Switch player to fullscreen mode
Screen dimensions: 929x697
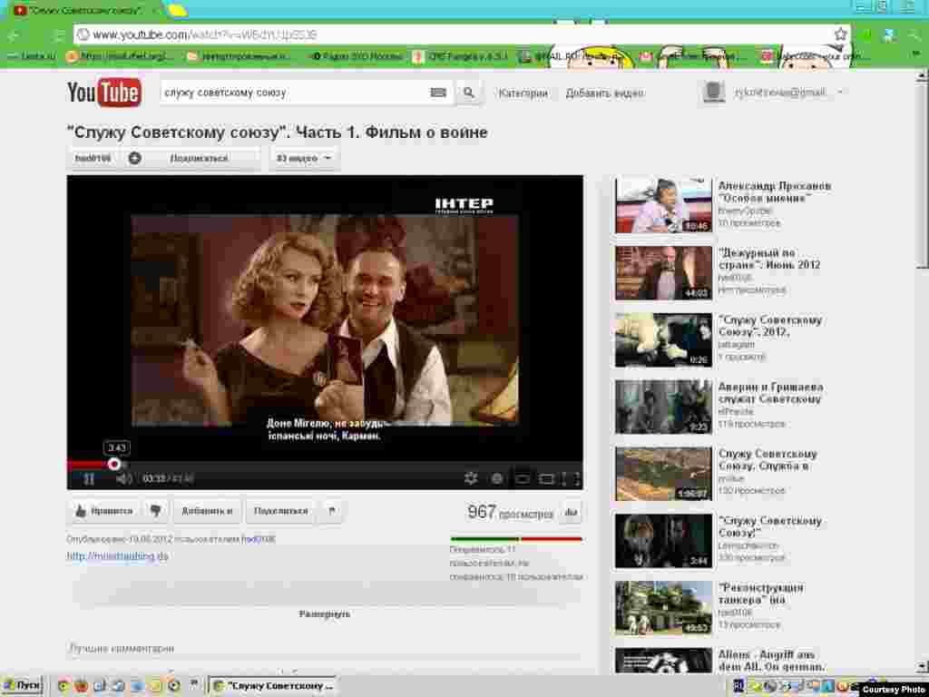pos(571,478)
